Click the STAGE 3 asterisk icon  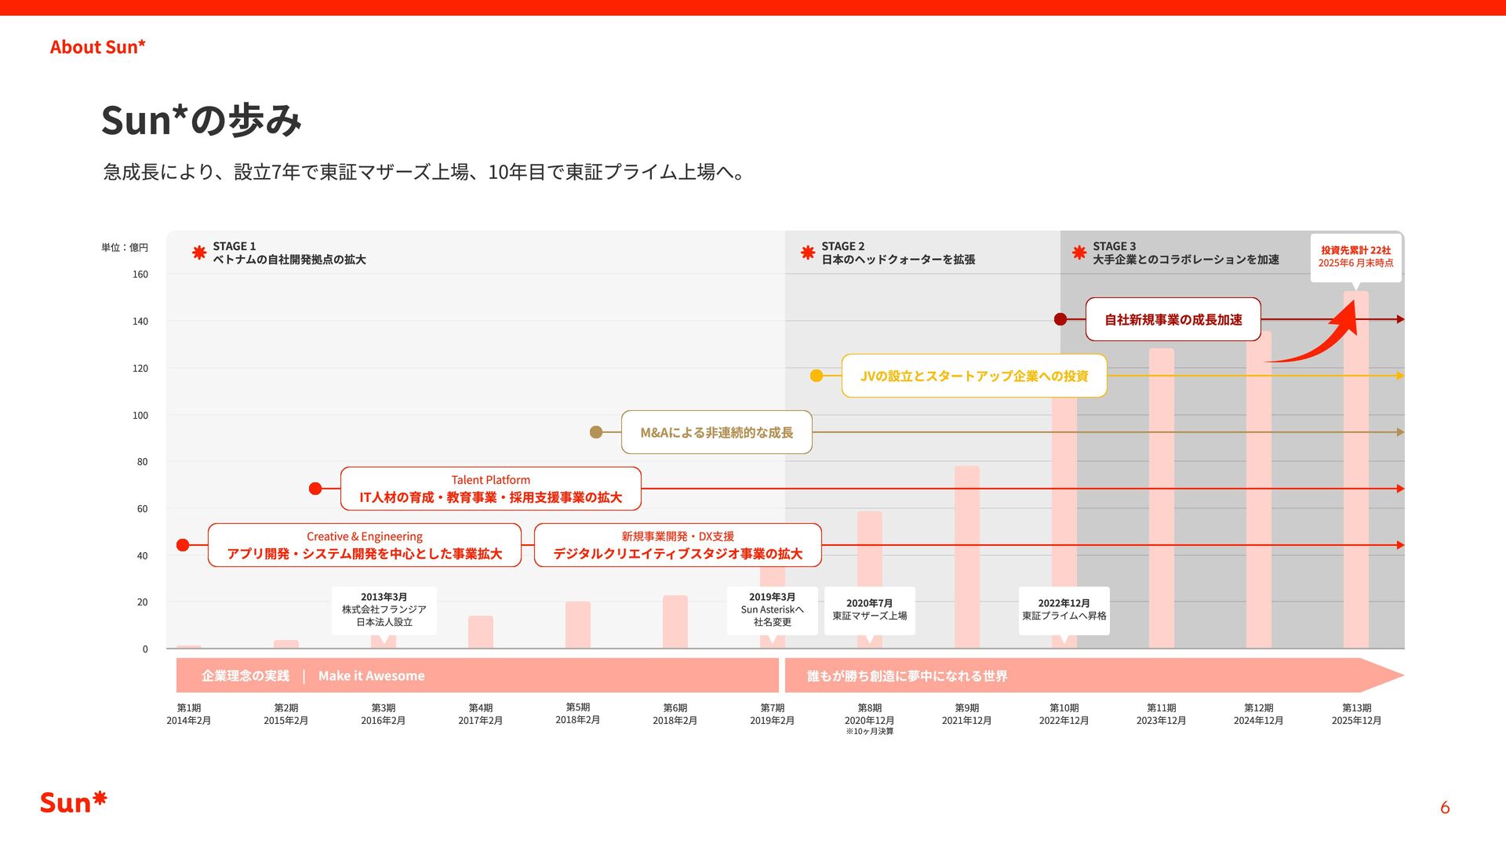click(1079, 253)
